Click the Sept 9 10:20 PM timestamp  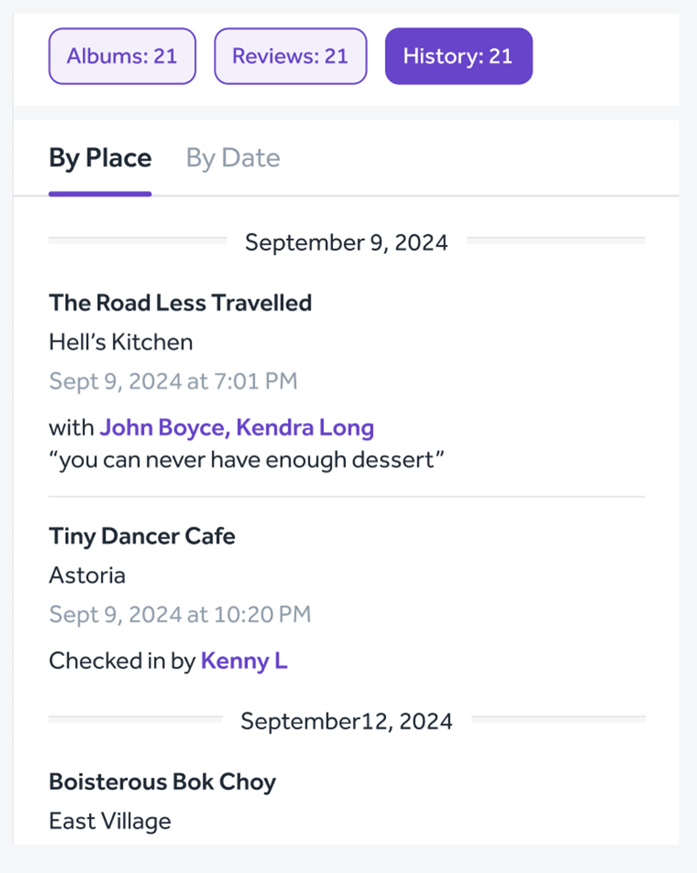tap(180, 614)
